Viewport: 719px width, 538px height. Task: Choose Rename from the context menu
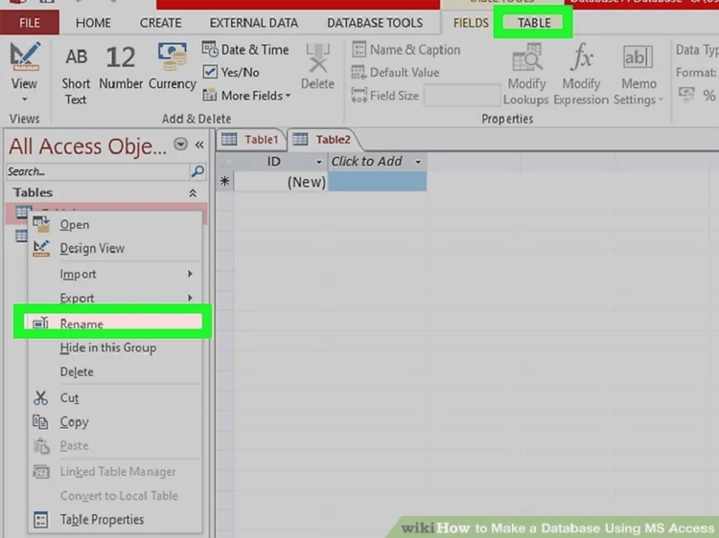(x=81, y=324)
